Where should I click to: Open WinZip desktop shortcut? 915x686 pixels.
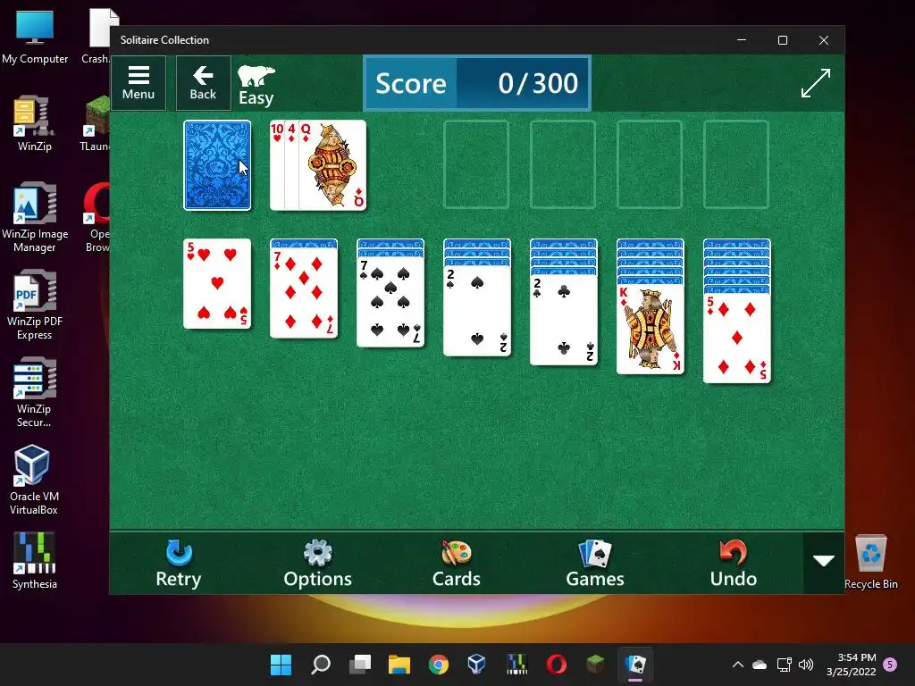pos(35,124)
